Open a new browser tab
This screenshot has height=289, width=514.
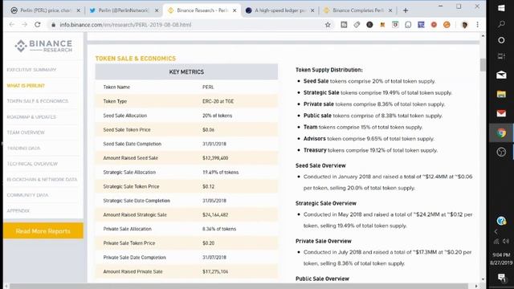coord(406,10)
